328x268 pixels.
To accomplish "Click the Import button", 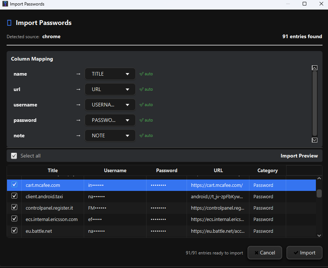I will tap(304, 253).
